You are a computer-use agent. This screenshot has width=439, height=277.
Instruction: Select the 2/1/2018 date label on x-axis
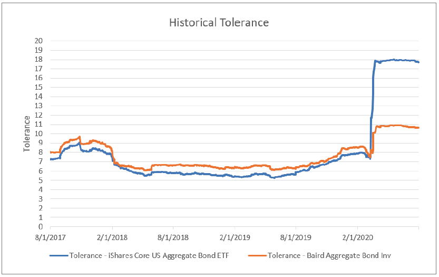pos(111,237)
